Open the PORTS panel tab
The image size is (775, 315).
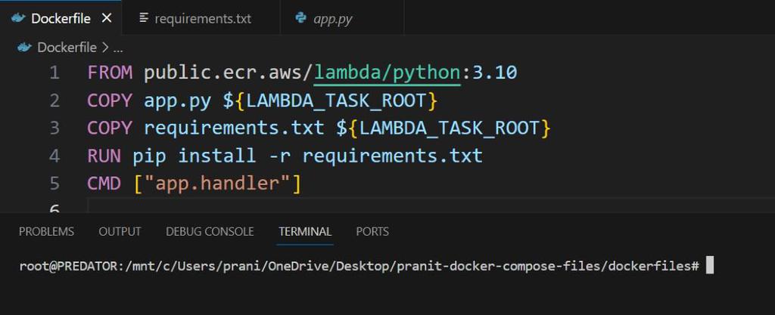pyautogui.click(x=372, y=231)
